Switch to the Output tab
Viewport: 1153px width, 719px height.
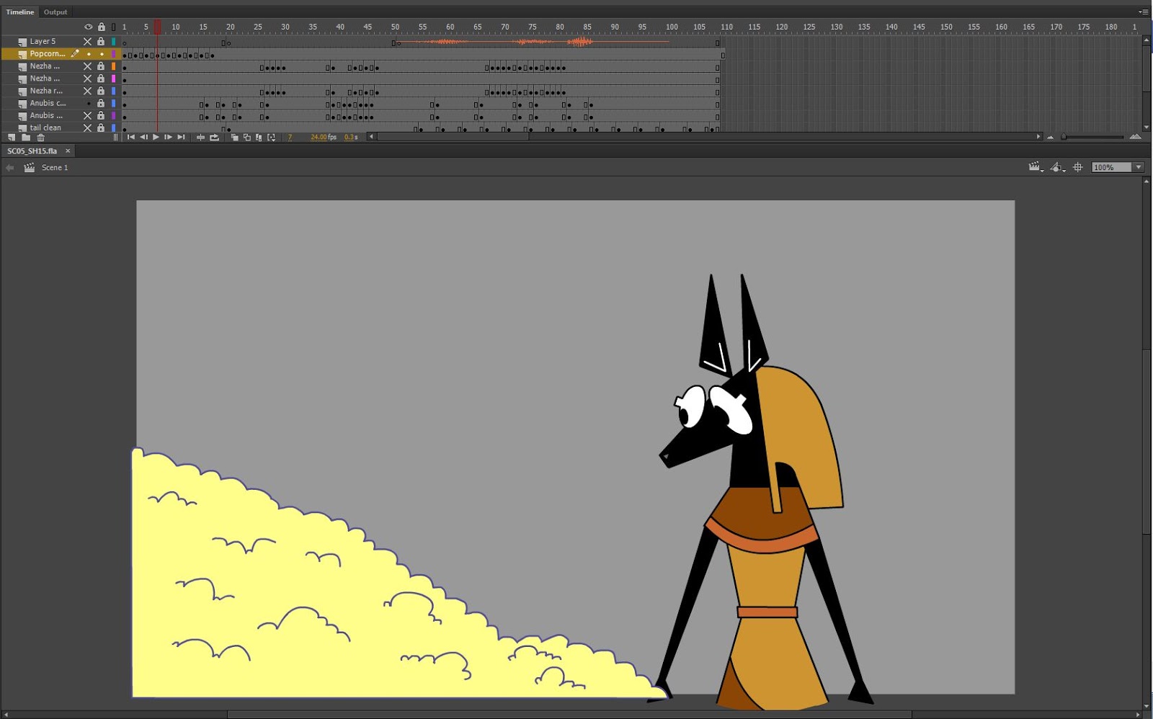click(x=55, y=12)
